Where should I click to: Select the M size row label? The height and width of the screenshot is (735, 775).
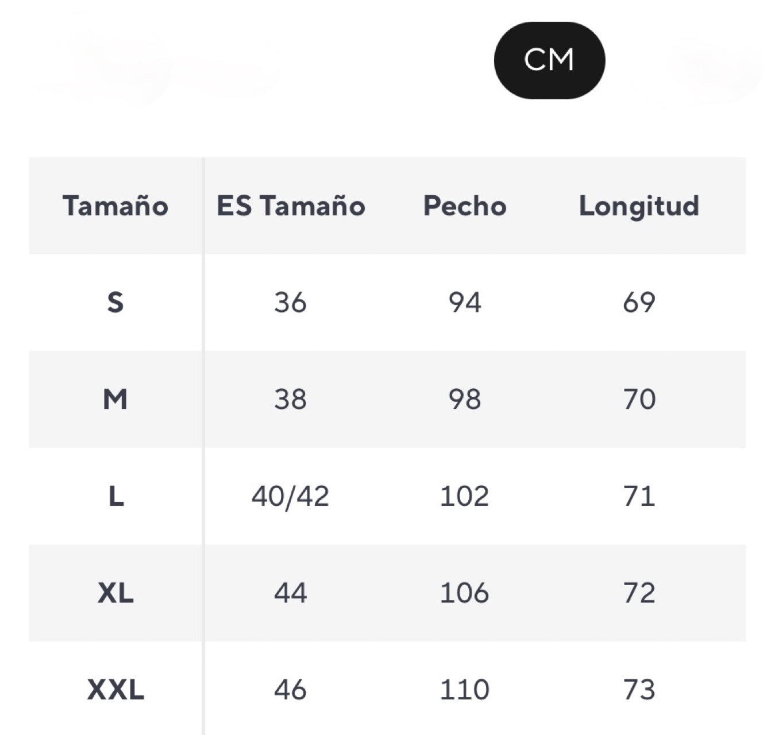(115, 399)
